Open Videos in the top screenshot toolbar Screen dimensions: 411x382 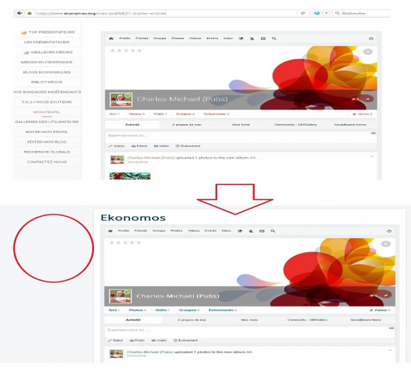click(195, 38)
